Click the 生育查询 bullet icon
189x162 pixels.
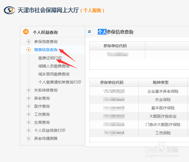click(28, 122)
